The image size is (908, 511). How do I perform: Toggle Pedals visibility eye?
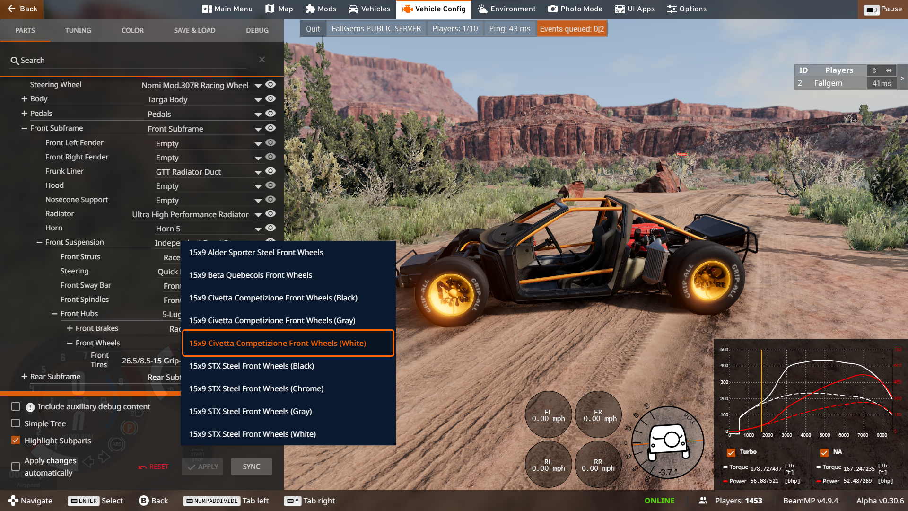271,113
